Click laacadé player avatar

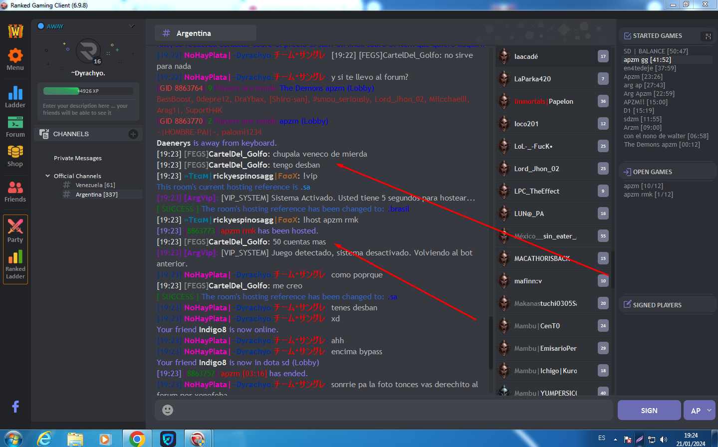click(503, 56)
